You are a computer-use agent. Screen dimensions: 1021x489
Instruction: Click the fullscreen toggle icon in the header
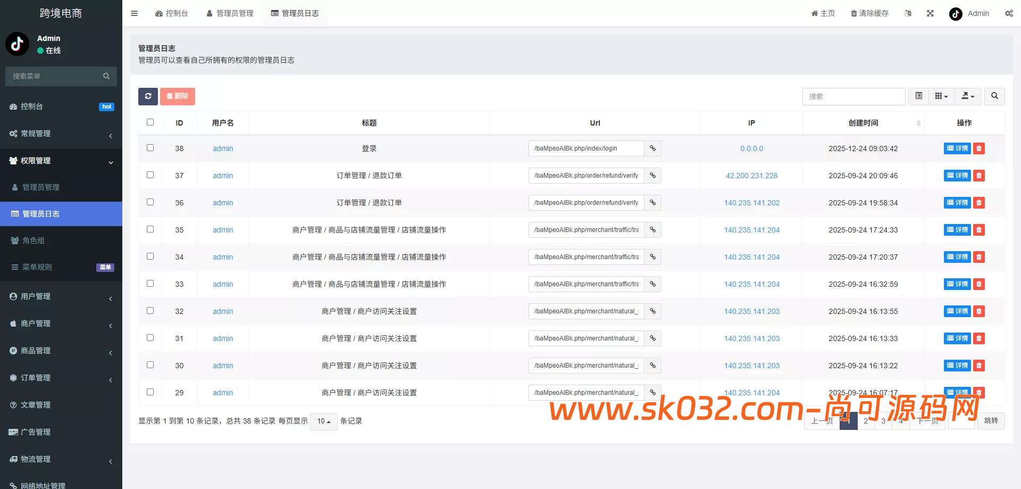pos(930,13)
